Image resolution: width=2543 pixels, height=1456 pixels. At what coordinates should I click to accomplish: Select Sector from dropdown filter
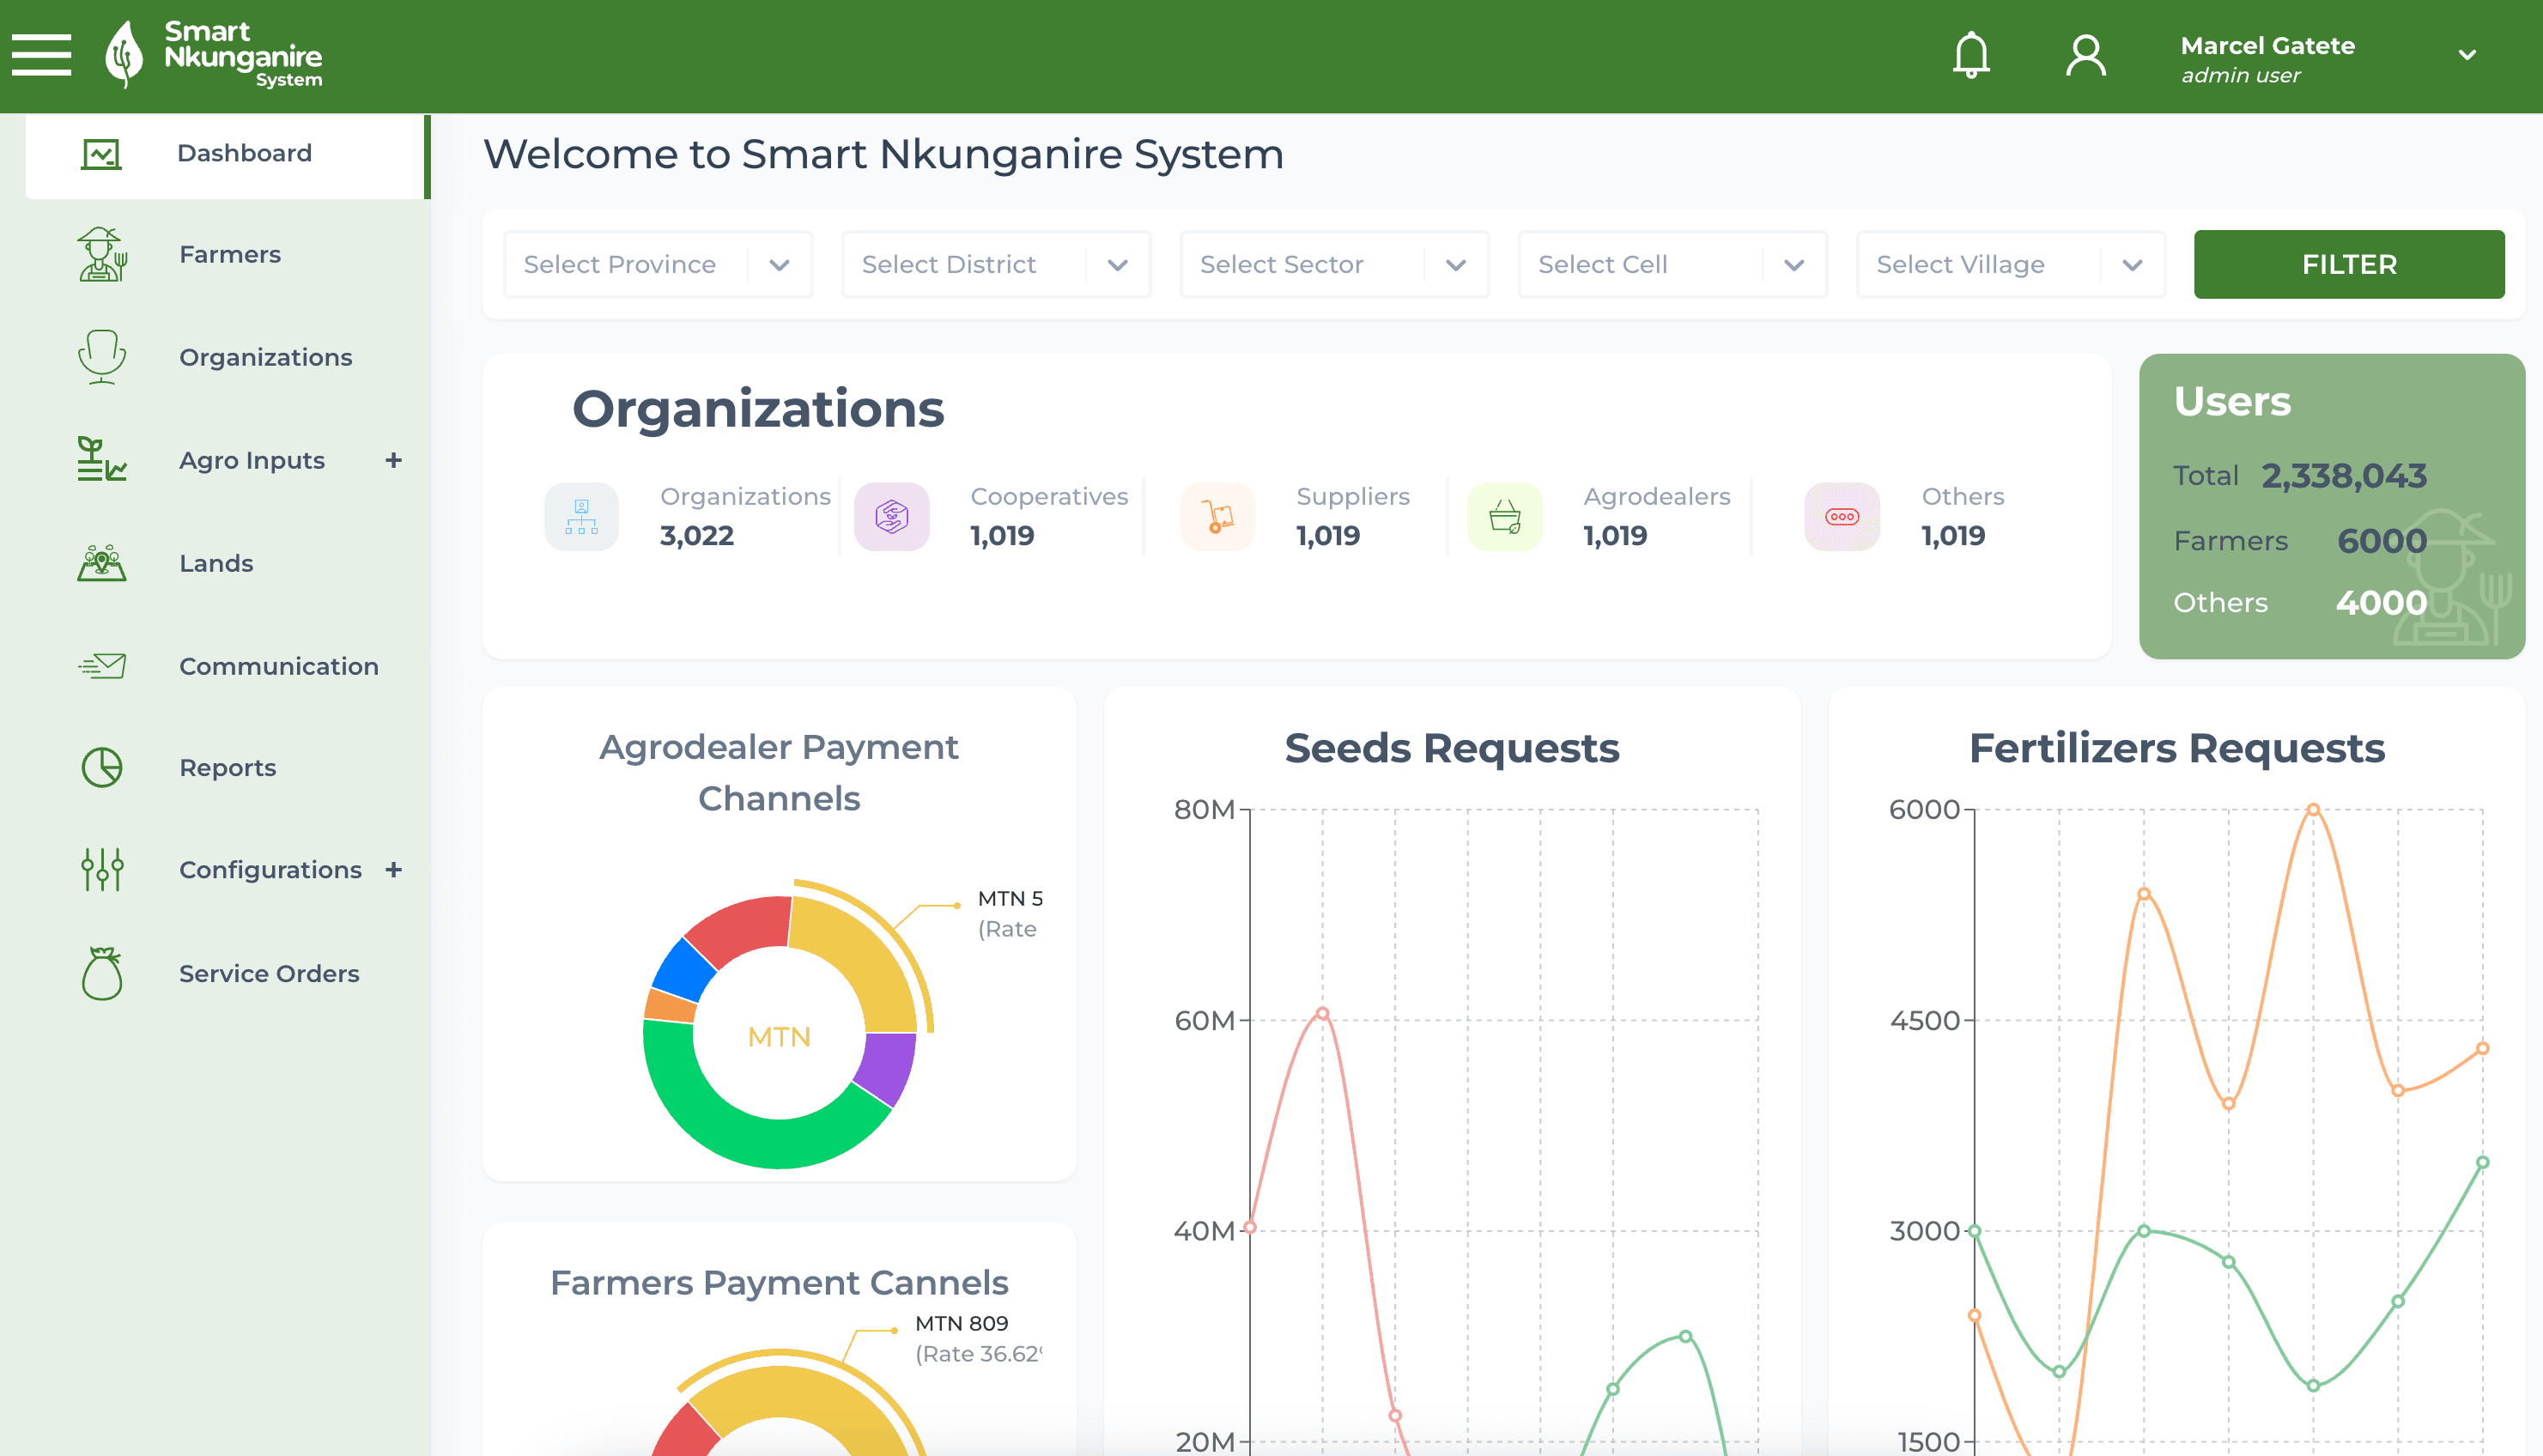pos(1332,264)
